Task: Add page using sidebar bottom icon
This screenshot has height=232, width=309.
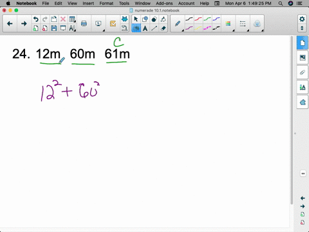Action: [303, 215]
